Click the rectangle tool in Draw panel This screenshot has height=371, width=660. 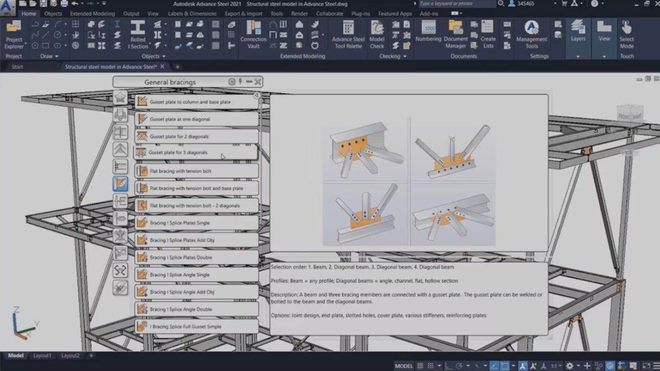click(46, 46)
